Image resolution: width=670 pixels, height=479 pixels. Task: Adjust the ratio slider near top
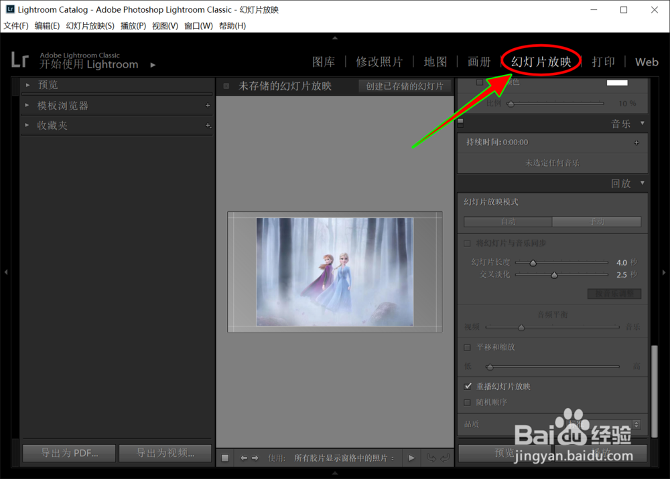coord(511,104)
